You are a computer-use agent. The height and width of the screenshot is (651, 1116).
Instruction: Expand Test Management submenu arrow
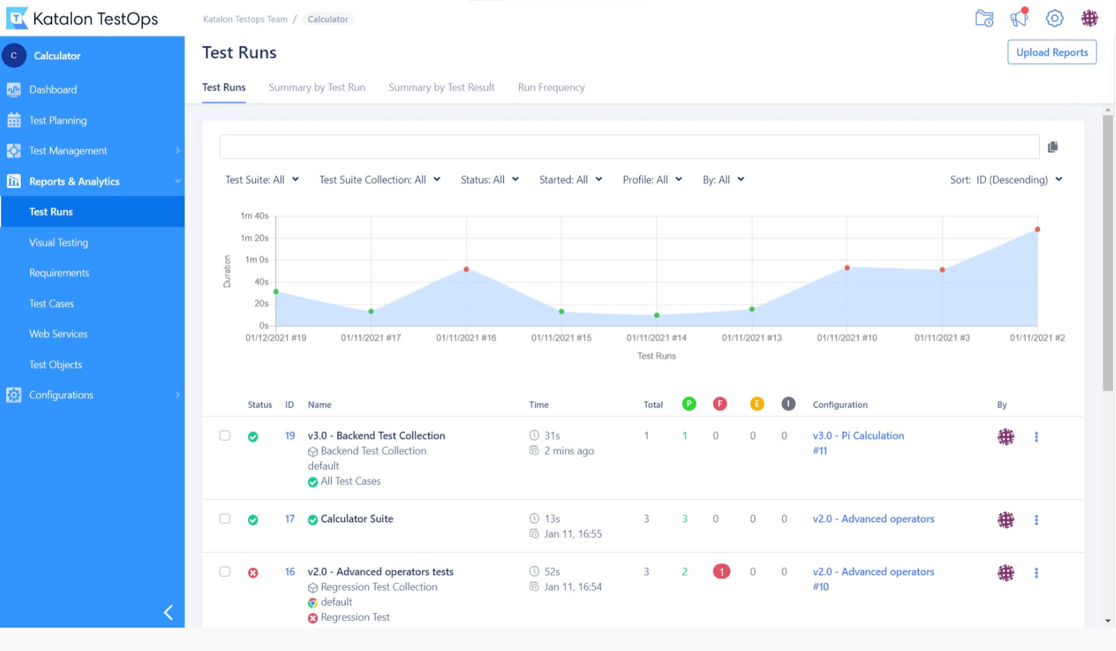[178, 150]
